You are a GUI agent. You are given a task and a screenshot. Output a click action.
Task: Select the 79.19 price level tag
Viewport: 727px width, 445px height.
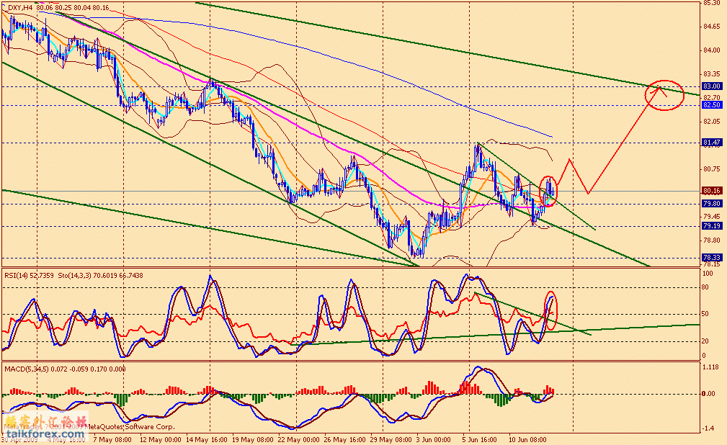click(x=712, y=226)
